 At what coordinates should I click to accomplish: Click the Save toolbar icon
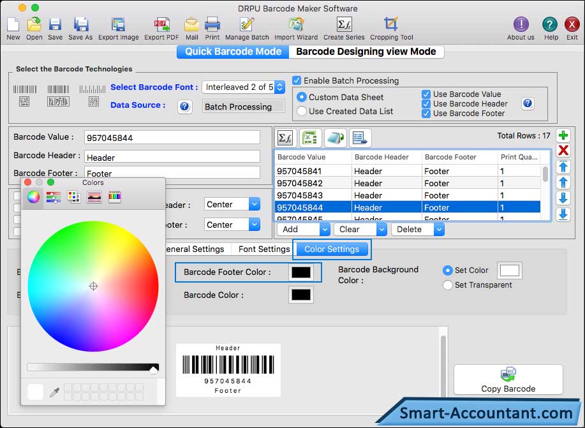55,25
